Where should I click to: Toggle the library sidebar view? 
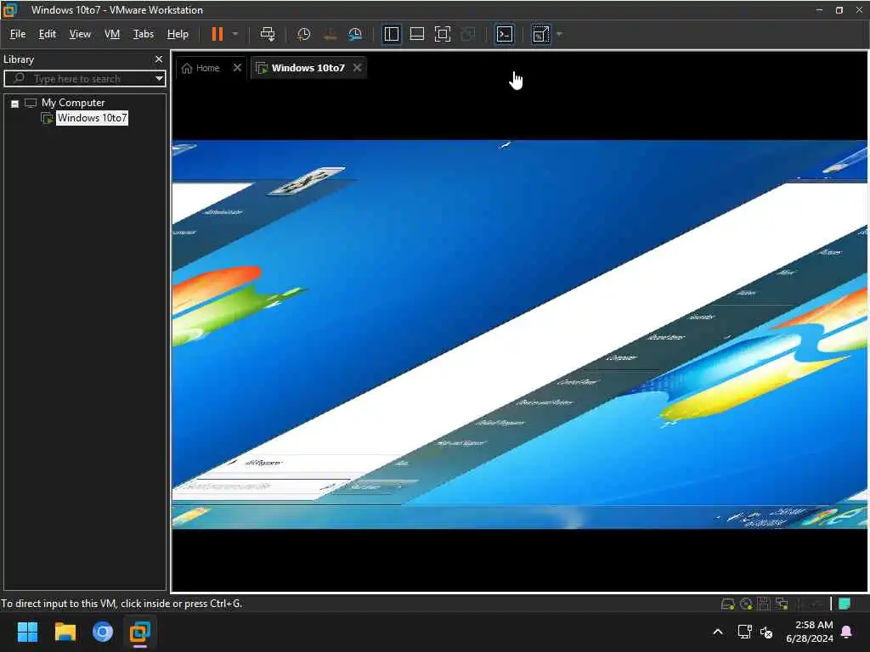[392, 34]
